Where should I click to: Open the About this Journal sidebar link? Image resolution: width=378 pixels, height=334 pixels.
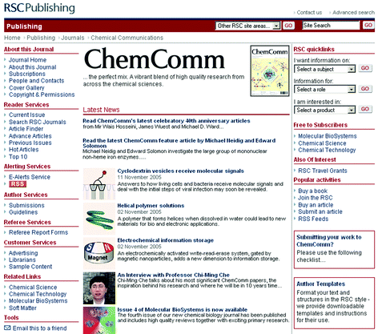pos(33,67)
